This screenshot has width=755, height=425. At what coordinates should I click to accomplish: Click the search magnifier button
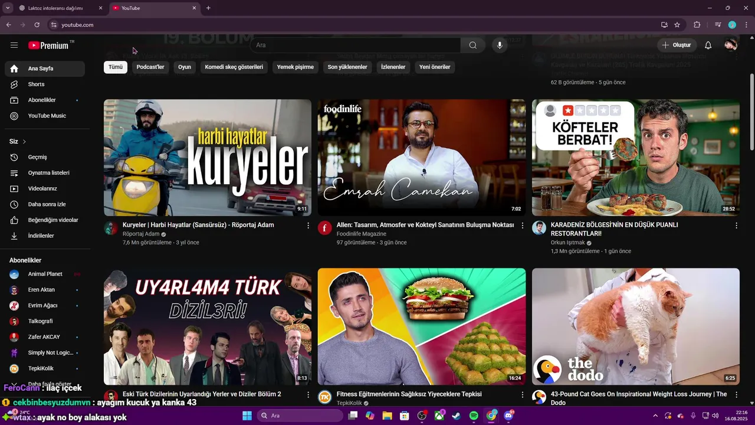pyautogui.click(x=473, y=45)
